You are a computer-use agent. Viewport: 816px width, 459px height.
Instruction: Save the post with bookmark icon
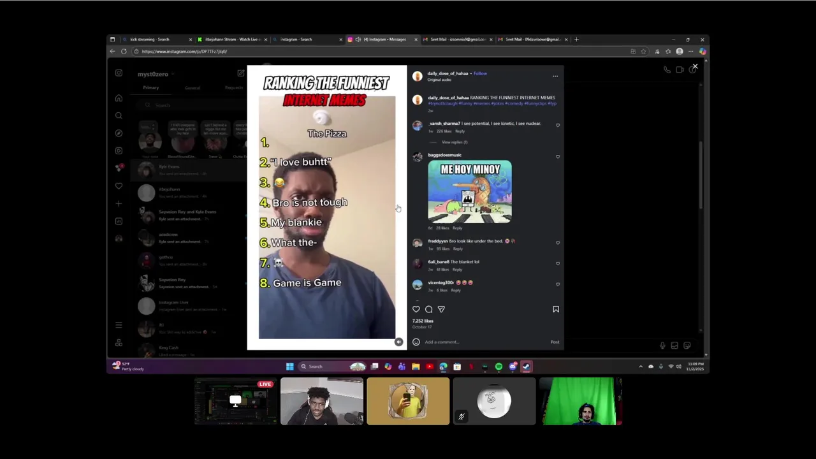[556, 309]
